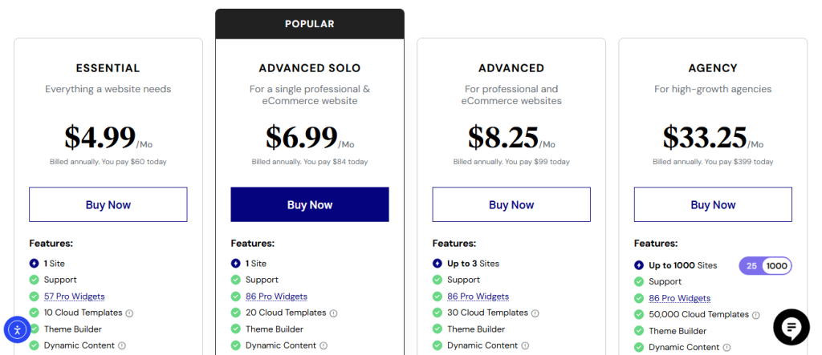Viewport: 822px width, 355px height.
Task: Open the chat support bubble
Action: (791, 326)
